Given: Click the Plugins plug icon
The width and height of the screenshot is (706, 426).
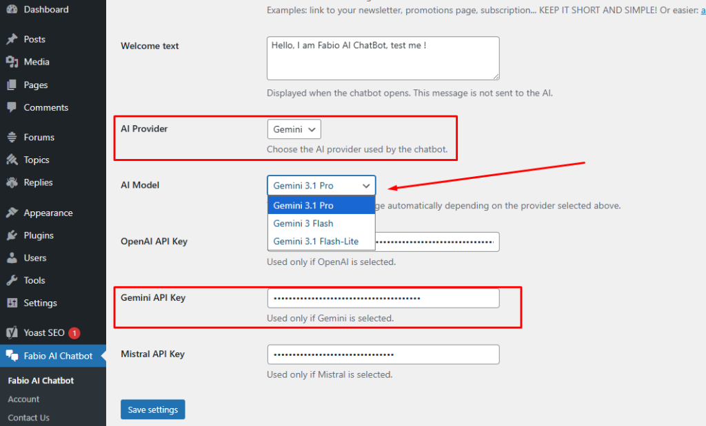Looking at the screenshot, I should click(12, 235).
